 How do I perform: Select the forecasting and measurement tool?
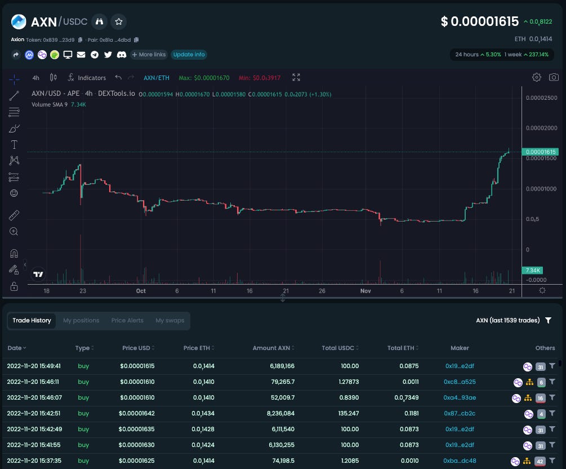click(14, 177)
